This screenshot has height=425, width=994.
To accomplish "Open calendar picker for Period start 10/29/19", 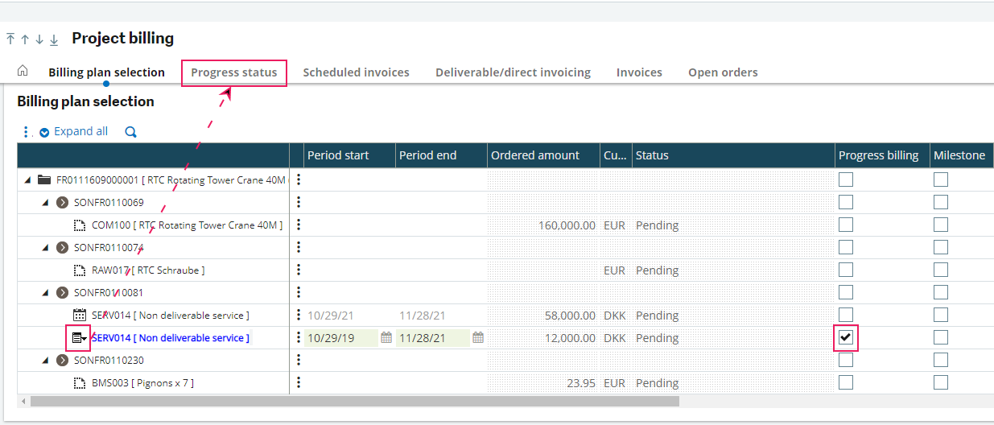I will pos(386,338).
